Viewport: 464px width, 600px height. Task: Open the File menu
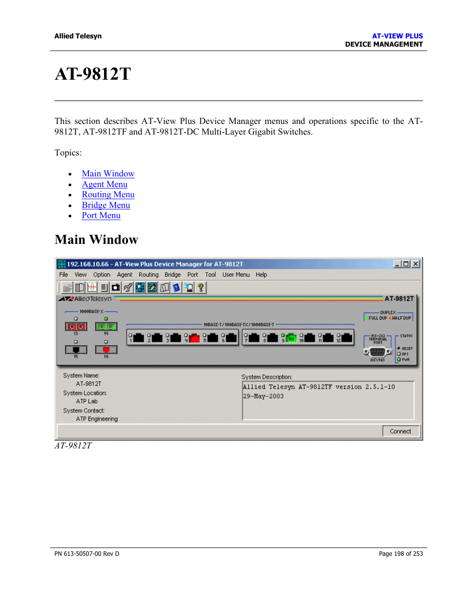pos(64,274)
